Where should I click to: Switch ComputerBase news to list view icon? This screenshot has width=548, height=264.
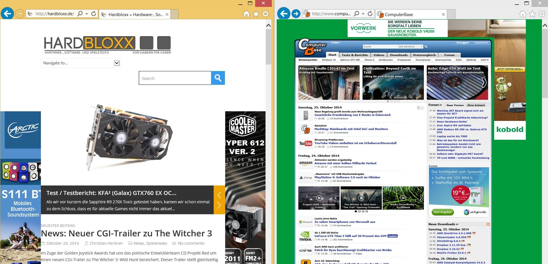[x=418, y=108]
